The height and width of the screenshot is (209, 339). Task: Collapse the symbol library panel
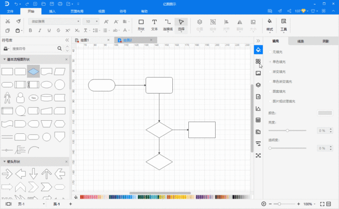pos(67,40)
